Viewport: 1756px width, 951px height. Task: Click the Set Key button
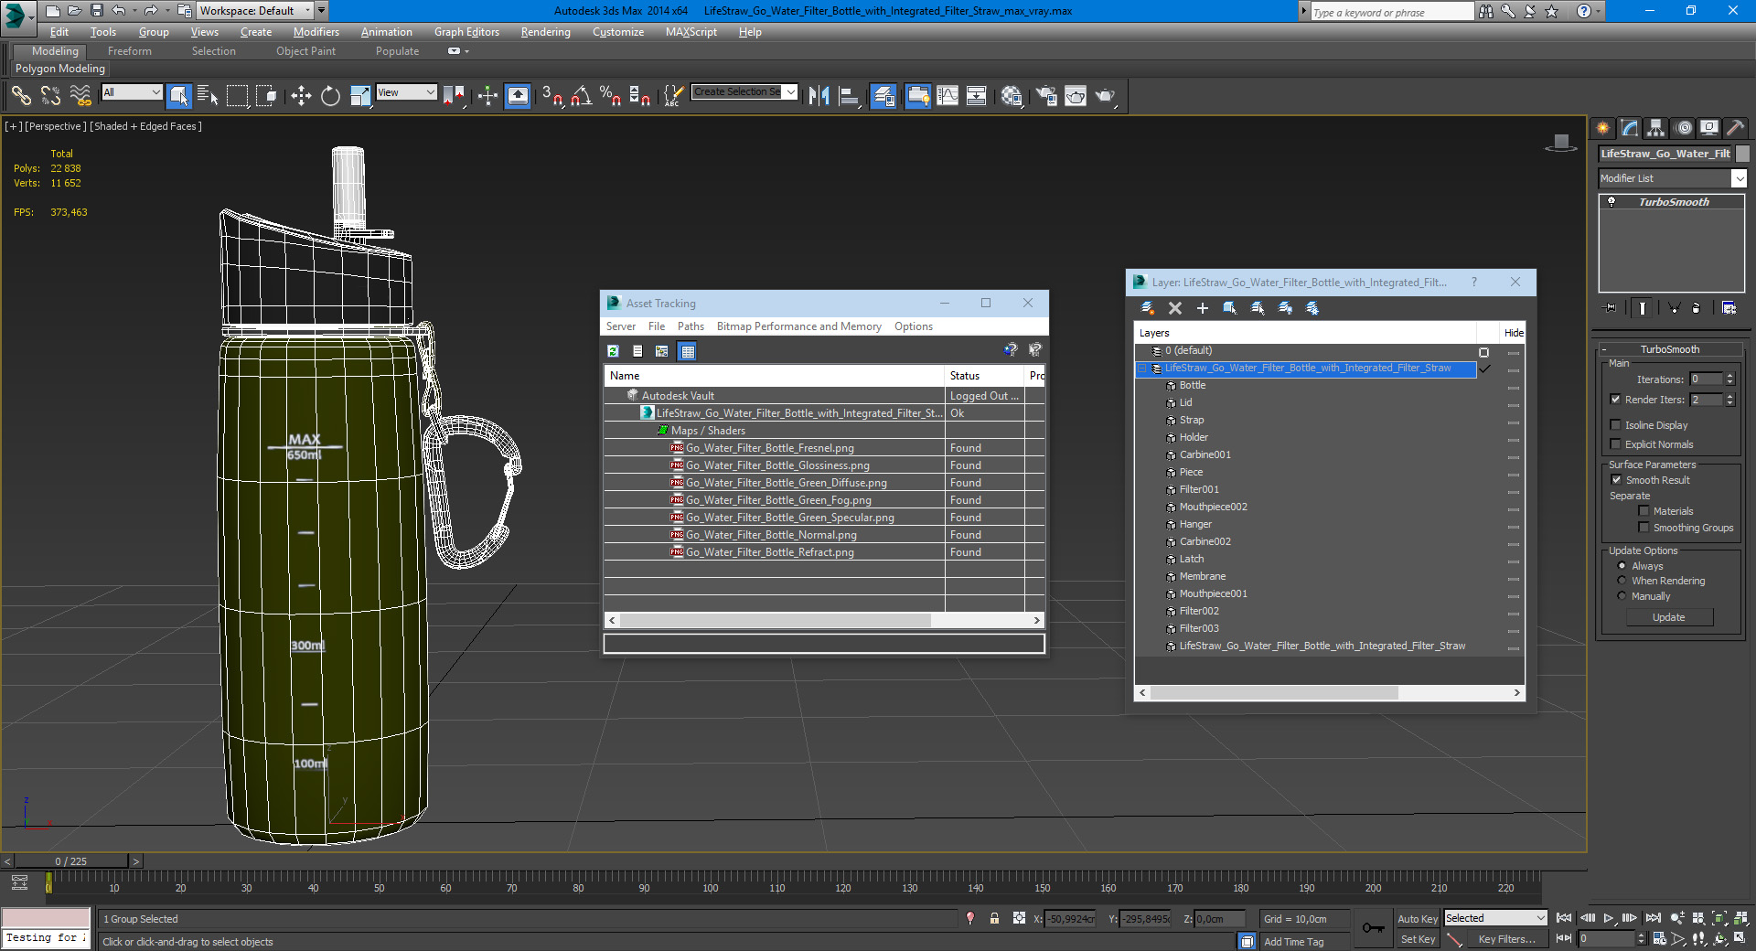click(1417, 939)
